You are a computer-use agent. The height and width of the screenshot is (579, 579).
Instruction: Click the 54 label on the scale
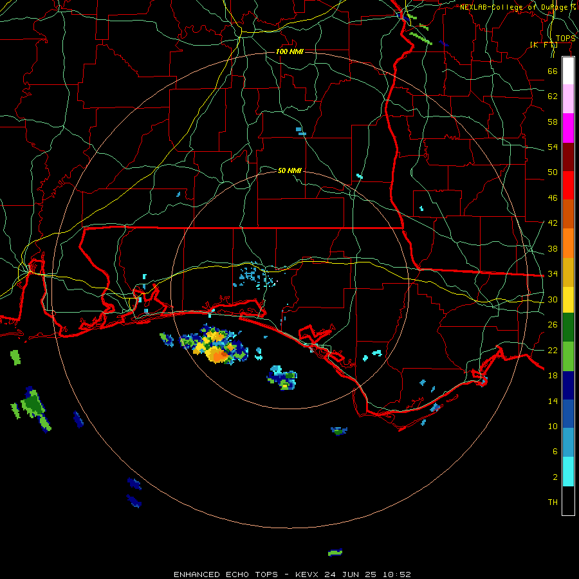[x=553, y=147]
